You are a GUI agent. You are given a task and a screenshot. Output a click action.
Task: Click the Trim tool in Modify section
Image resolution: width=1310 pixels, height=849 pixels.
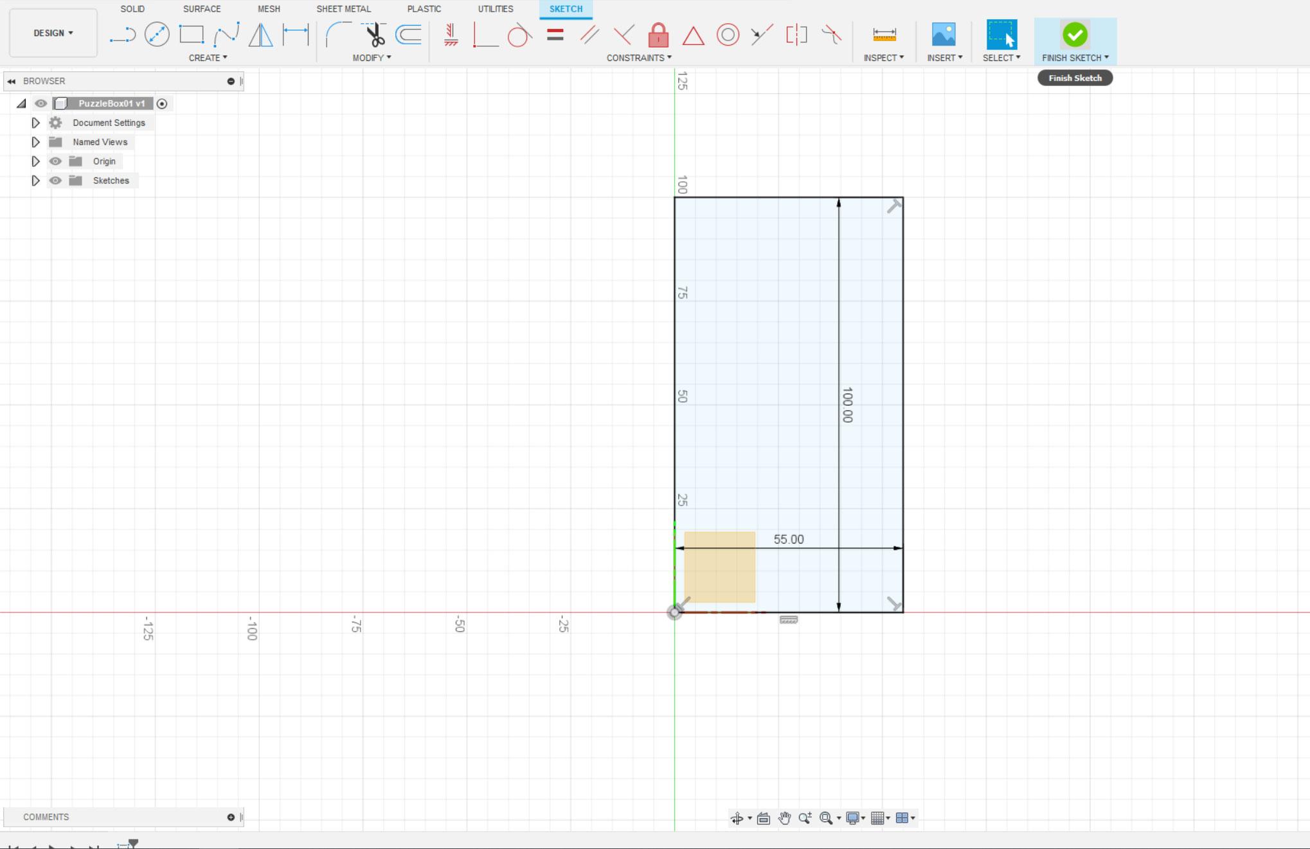tap(375, 34)
